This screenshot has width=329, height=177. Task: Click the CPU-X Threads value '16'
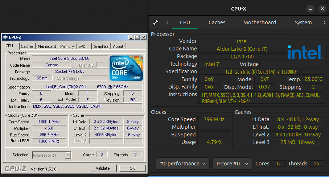click(316, 164)
